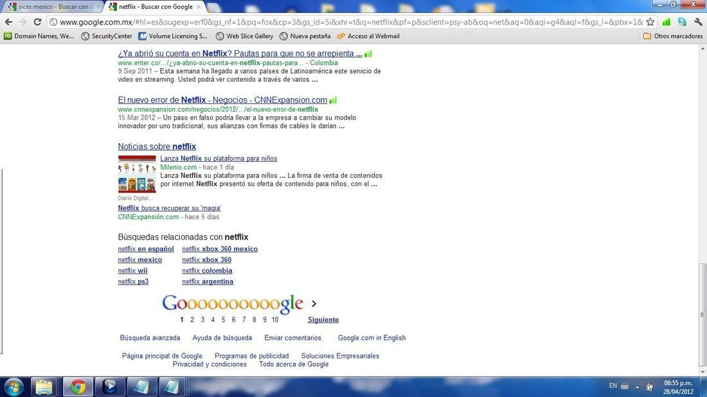Open Chrome wrench settings menu
Screen dimensions: 707x397
(x=698, y=22)
